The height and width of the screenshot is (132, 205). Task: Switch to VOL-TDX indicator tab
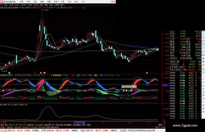tap(19, 125)
